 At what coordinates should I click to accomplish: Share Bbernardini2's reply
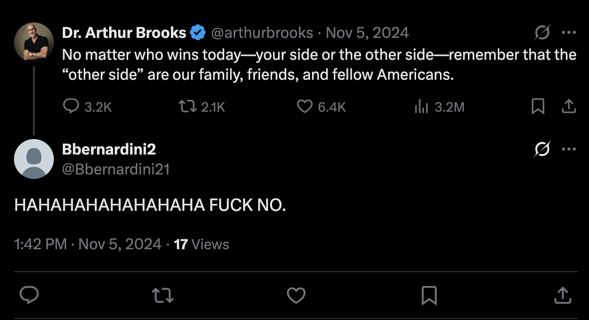pyautogui.click(x=562, y=295)
